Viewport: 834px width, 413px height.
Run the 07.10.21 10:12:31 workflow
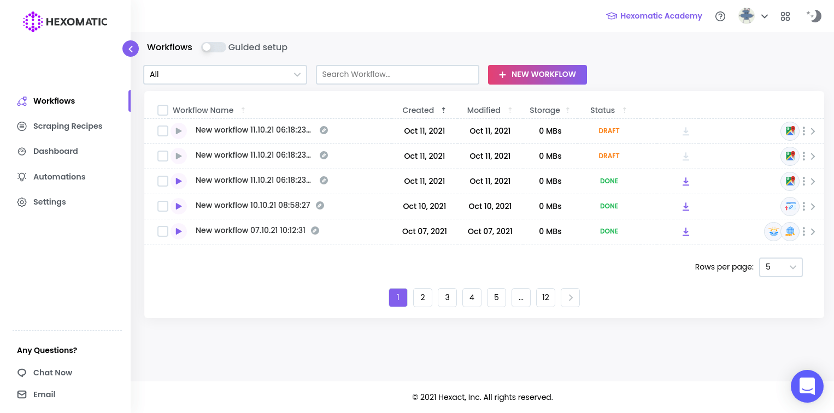[x=178, y=231]
